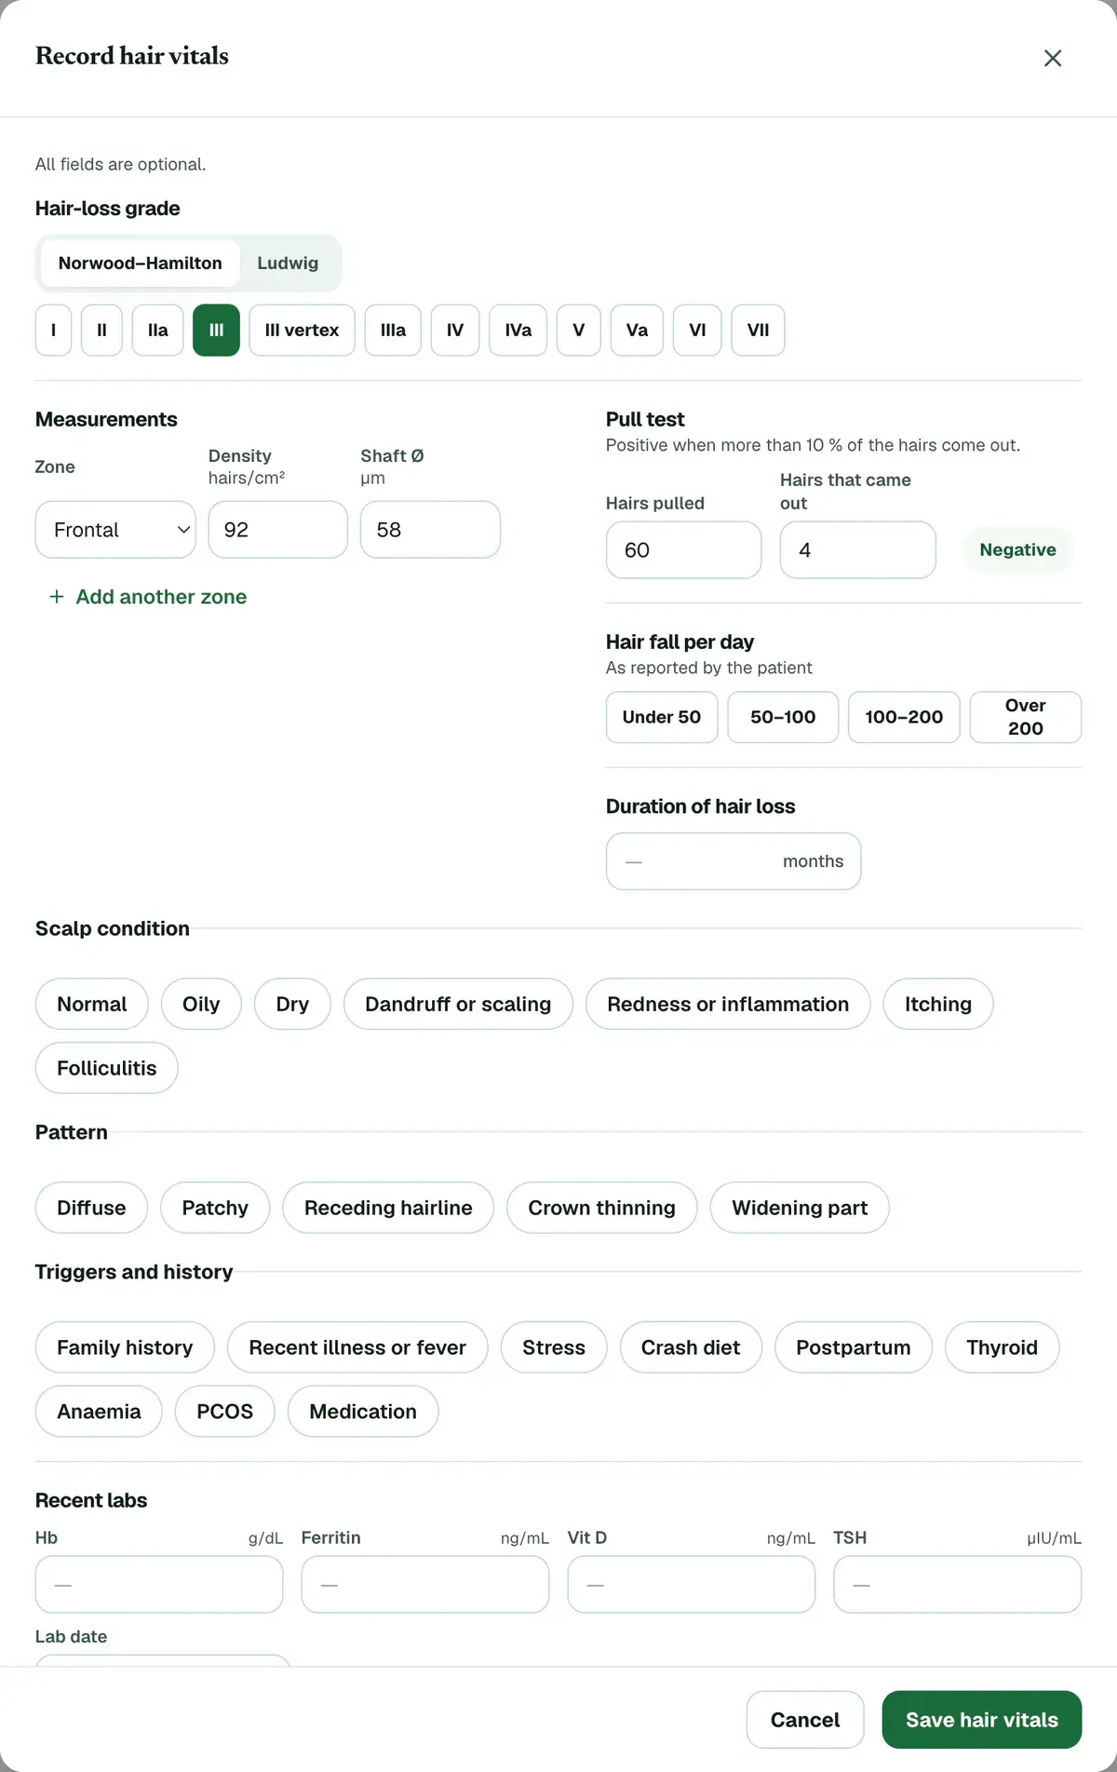Click the Hb lab value field
The image size is (1117, 1772).
tap(159, 1585)
